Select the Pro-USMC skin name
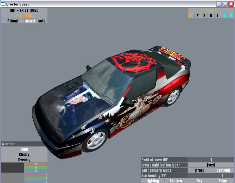 tap(24, 16)
